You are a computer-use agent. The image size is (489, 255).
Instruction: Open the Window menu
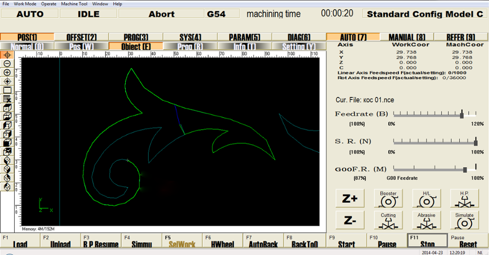pos(100,4)
